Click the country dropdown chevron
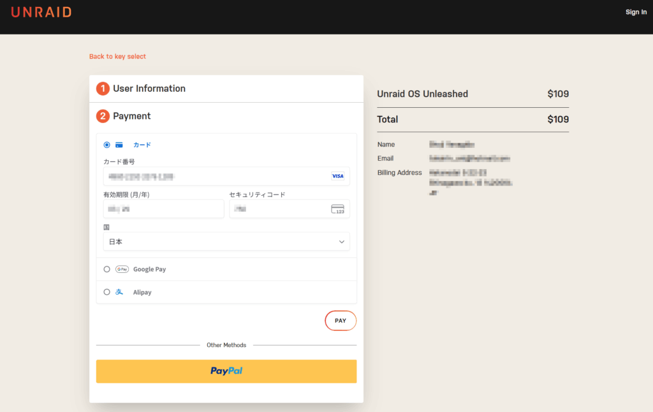This screenshot has height=412, width=653. click(342, 242)
